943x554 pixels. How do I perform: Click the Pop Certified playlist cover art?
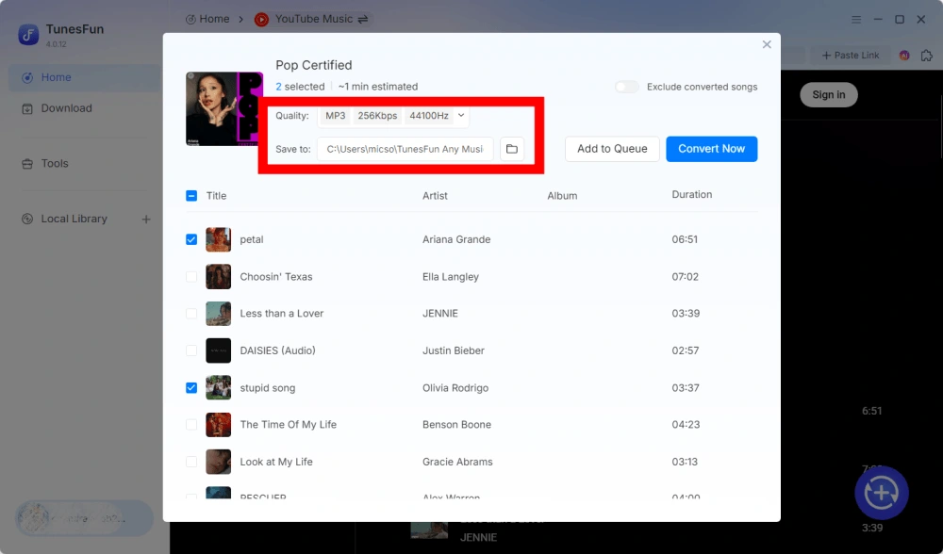point(224,109)
